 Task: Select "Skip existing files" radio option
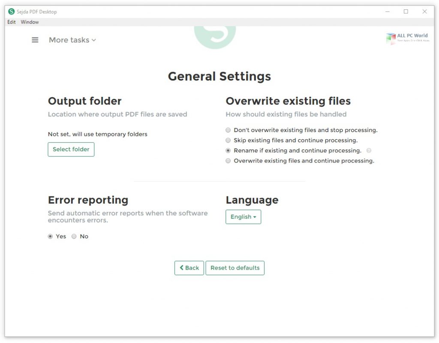[228, 140]
